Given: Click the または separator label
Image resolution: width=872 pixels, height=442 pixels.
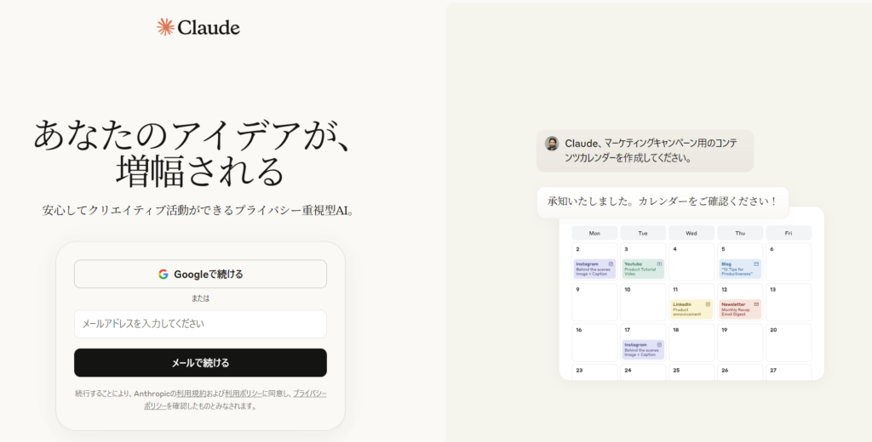Looking at the screenshot, I should click(x=200, y=298).
